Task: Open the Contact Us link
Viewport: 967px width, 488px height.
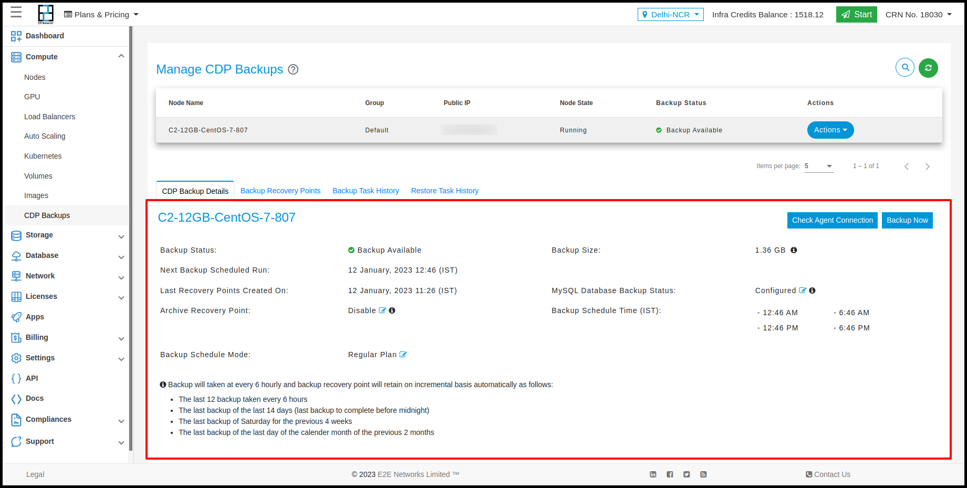Action: coord(828,474)
